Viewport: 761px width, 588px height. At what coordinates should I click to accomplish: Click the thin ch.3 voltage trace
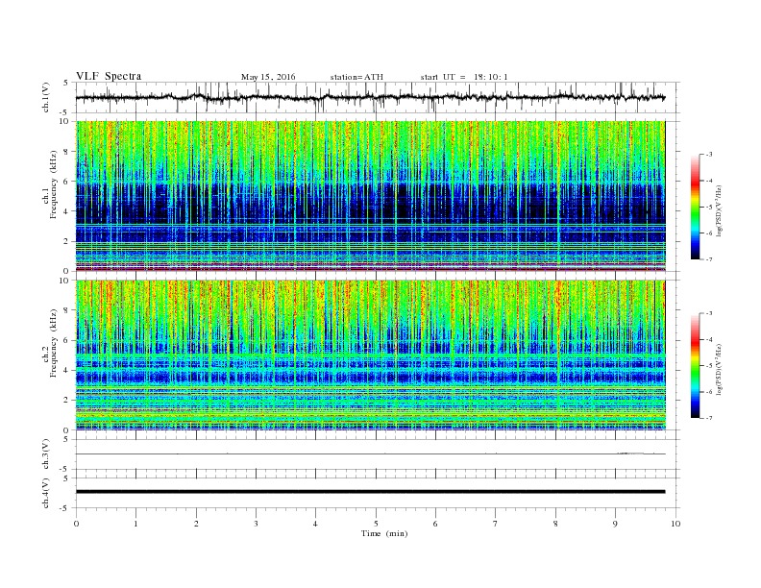click(371, 454)
